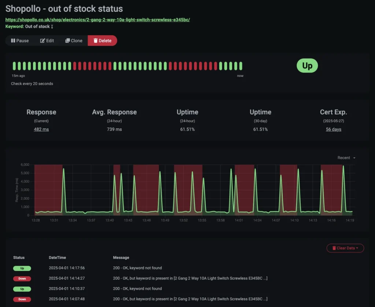Screen dimensions: 375x307
Task: Click the sort arrow beside the keyword text
Action: coord(52,27)
